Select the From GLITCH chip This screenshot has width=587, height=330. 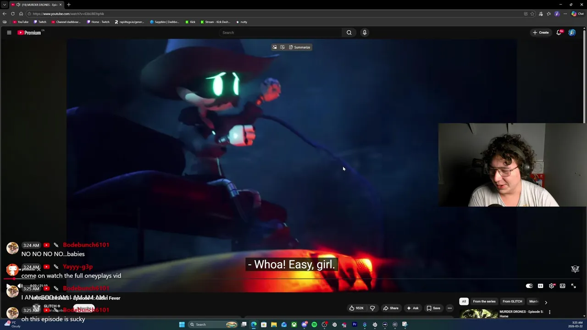tap(512, 302)
